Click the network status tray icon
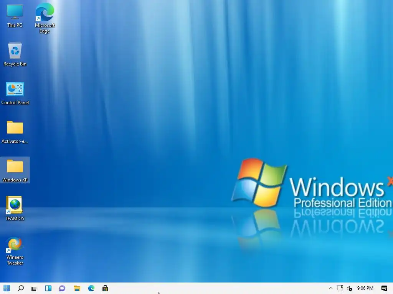The width and height of the screenshot is (393, 294). pos(340,288)
